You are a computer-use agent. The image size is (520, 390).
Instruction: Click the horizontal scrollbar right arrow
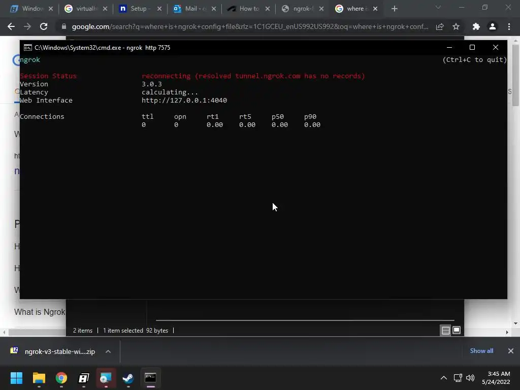507,332
